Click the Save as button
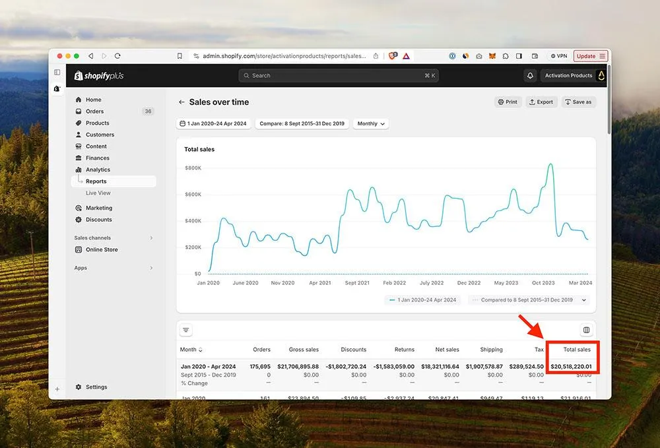The width and height of the screenshot is (660, 448). click(578, 102)
